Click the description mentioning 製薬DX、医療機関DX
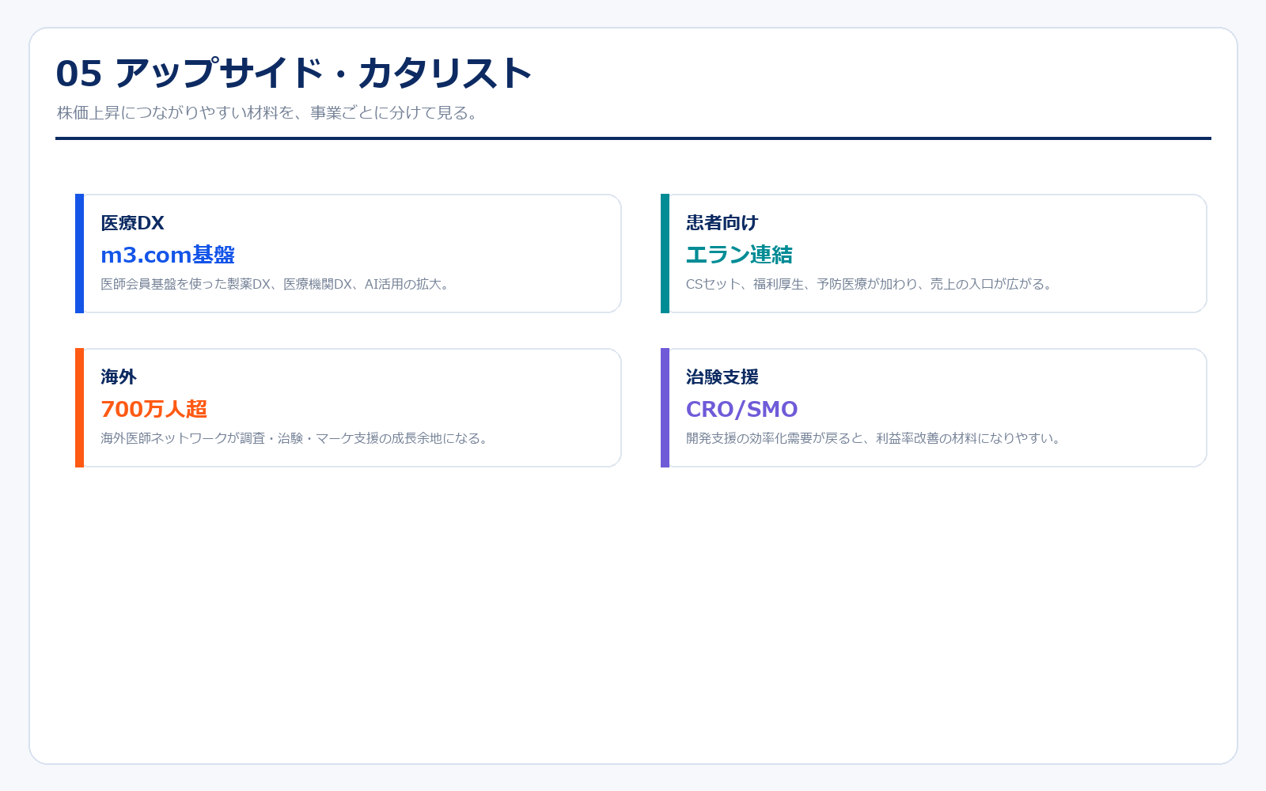This screenshot has height=791, width=1266. 276,284
